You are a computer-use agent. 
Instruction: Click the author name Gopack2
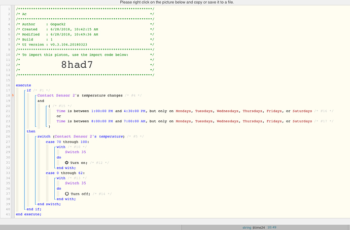[58, 24]
